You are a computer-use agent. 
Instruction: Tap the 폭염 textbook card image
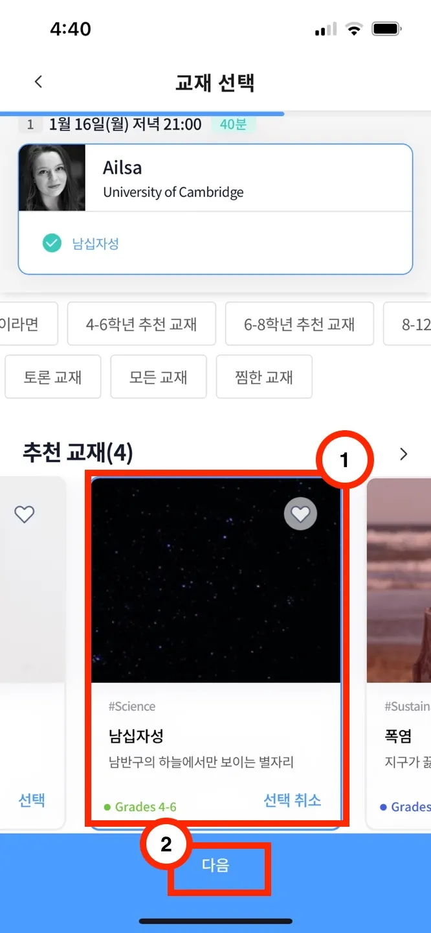coord(399,580)
